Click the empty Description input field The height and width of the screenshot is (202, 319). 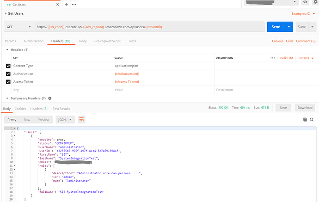click(266, 90)
